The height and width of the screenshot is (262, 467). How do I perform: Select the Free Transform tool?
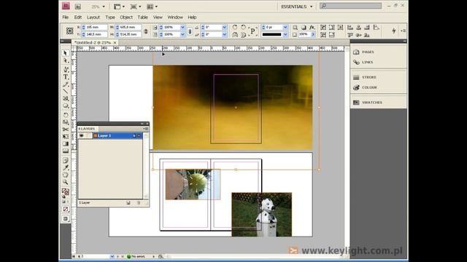pos(66,137)
